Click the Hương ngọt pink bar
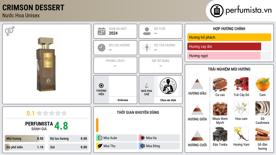Screen dimensions: 276x155 [x=224, y=56]
